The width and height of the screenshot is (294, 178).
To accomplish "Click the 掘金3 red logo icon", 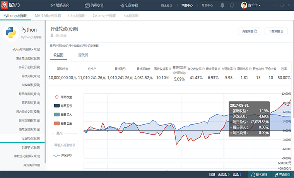I will (x=4, y=5).
